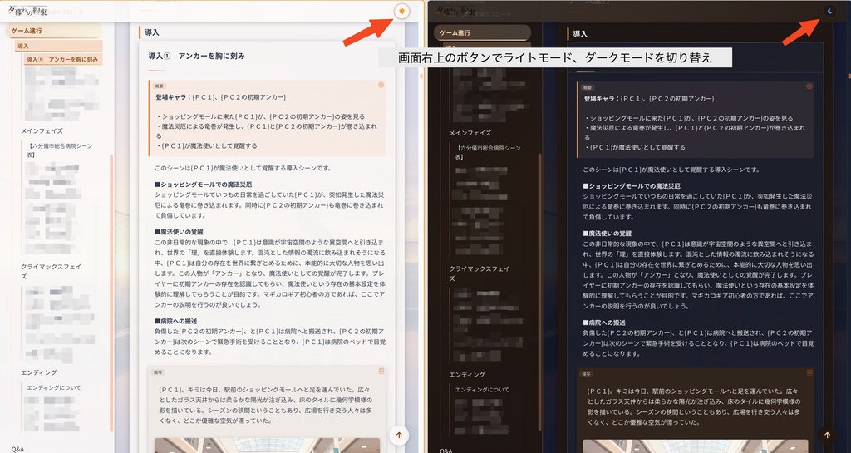Screen dimensions: 851x453
Task: Click the collapse icon on dark-mode 描写 box
Action: [809, 372]
